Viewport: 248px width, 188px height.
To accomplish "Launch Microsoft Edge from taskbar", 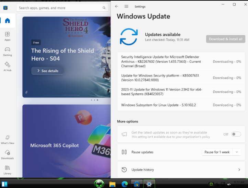I will point(125,184).
